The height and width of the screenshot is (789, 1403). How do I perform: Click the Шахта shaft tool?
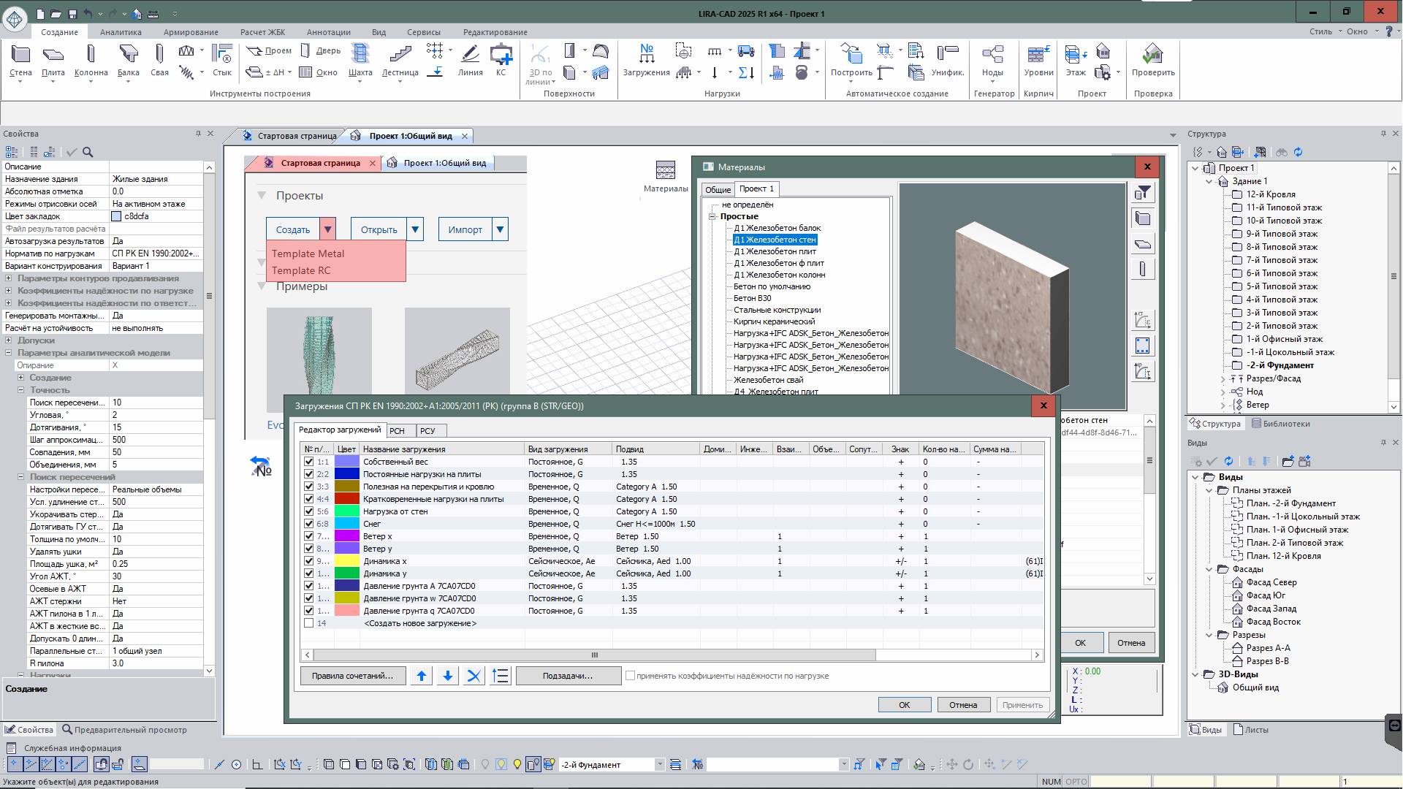pyautogui.click(x=360, y=60)
